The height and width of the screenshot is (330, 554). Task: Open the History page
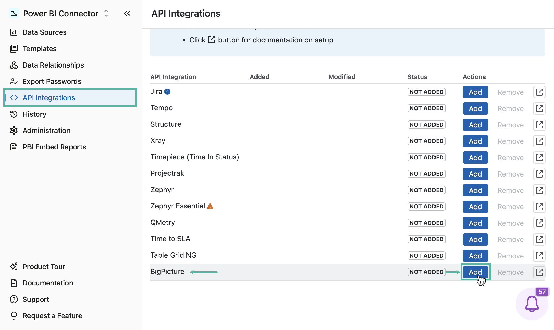pyautogui.click(x=34, y=114)
